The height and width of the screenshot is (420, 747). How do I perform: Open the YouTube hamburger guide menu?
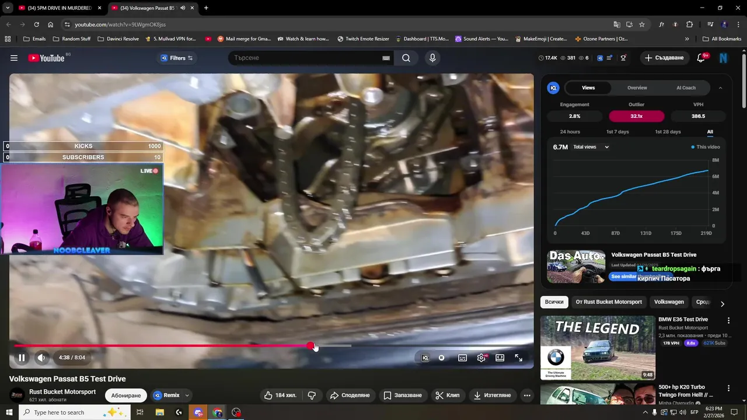point(14,58)
